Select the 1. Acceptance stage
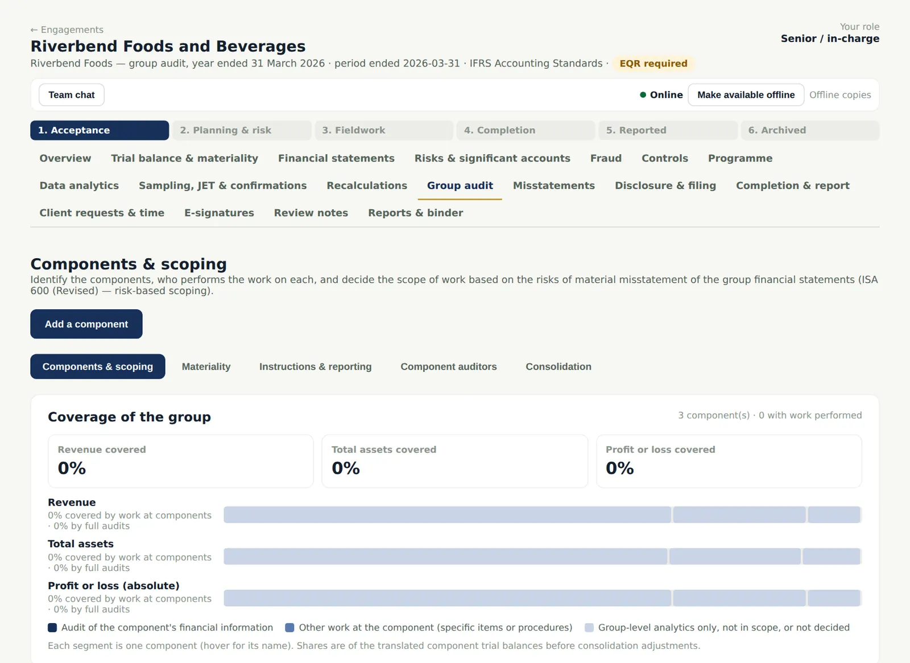 tap(100, 130)
